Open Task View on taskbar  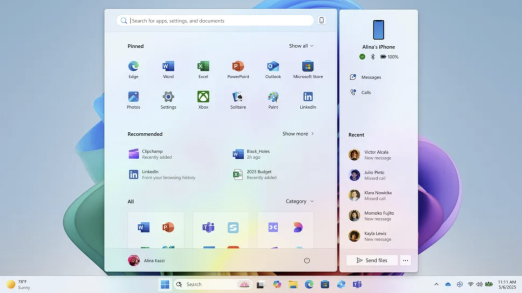(260, 284)
